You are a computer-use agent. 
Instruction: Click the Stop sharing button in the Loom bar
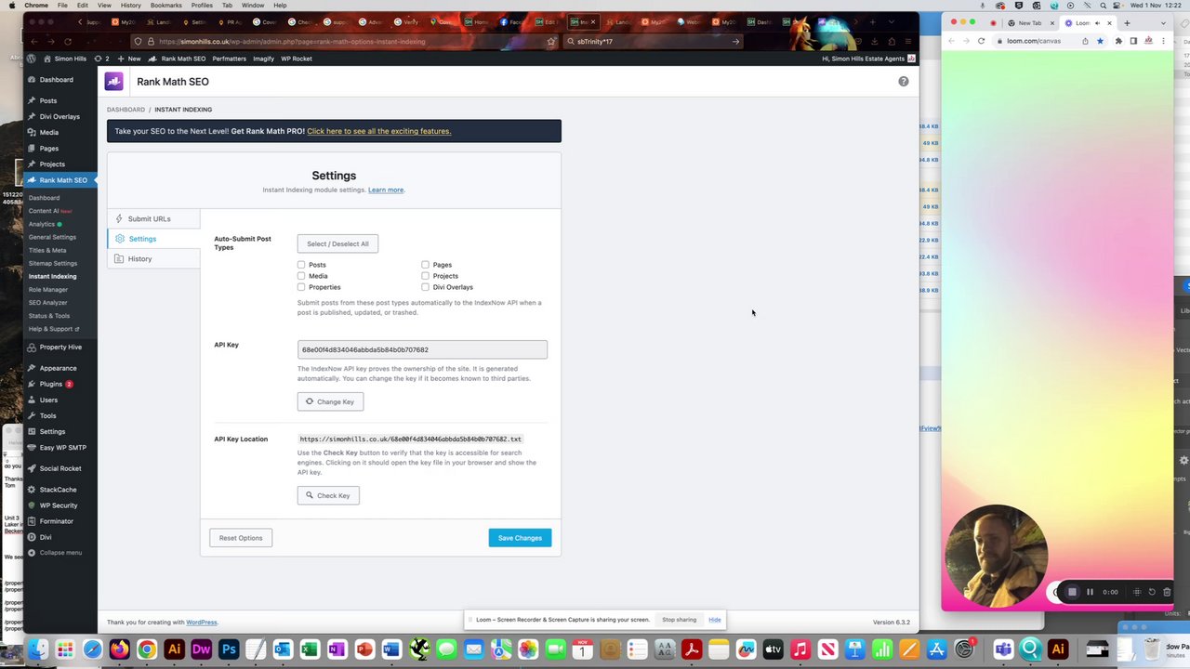pos(679,620)
